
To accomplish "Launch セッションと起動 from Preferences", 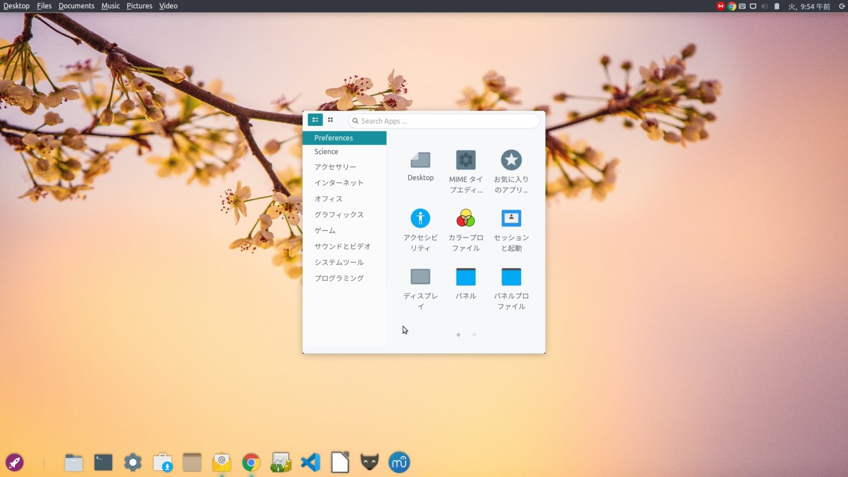I will [511, 218].
